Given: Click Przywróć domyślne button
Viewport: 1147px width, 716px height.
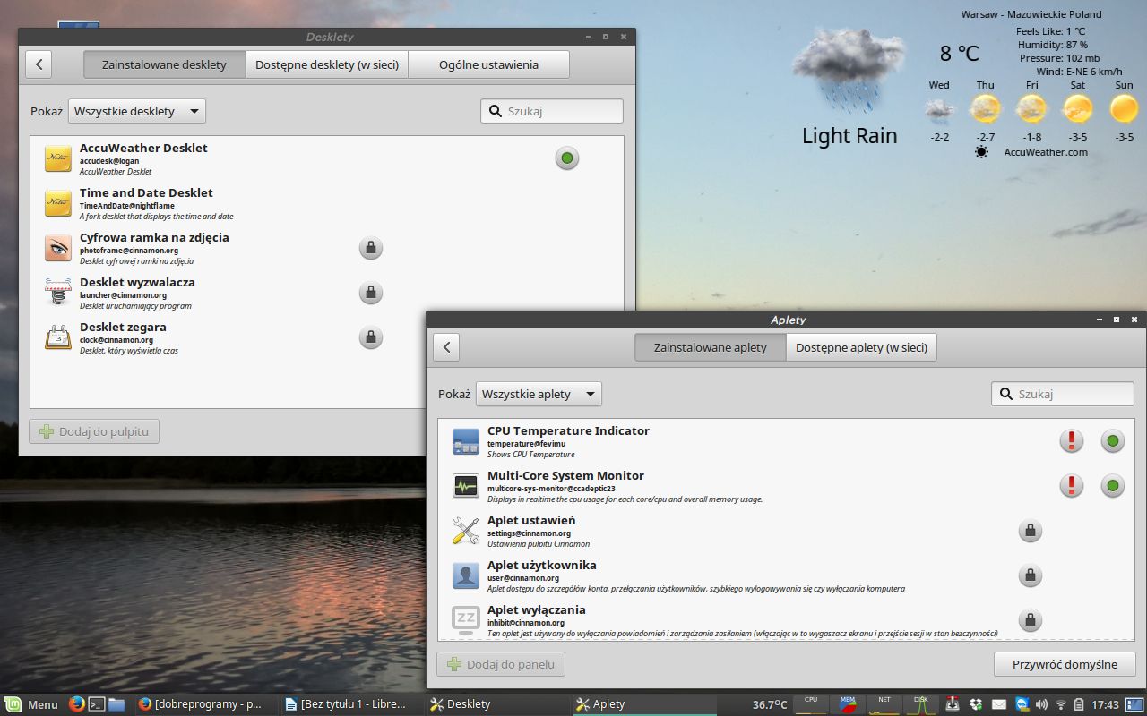Looking at the screenshot, I should pyautogui.click(x=1065, y=664).
